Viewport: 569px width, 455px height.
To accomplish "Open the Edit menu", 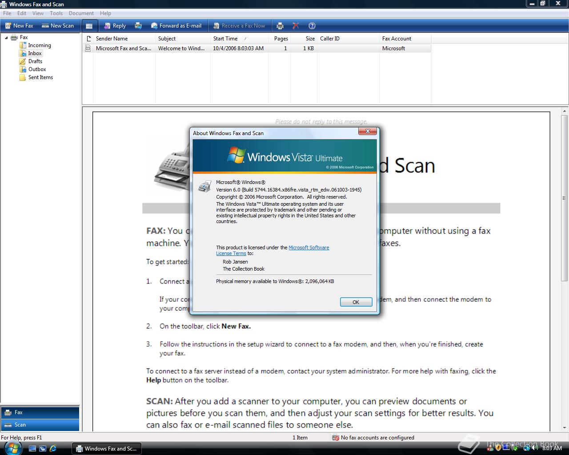I will pyautogui.click(x=22, y=13).
